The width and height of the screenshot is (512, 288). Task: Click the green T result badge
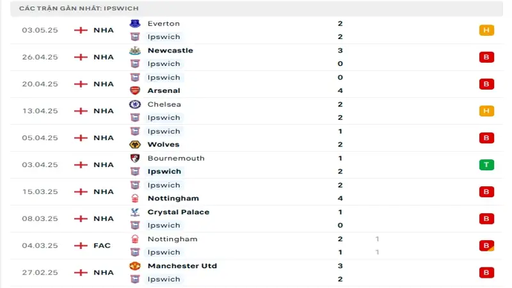[486, 165]
